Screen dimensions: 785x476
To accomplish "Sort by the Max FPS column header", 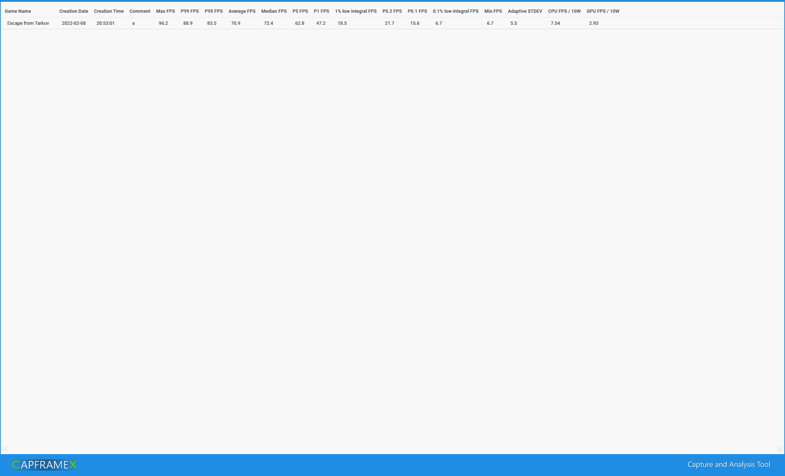I will coord(165,11).
